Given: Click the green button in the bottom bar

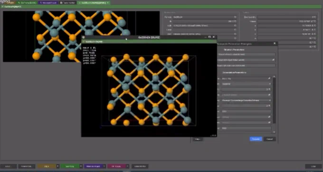Looking at the screenshot, I should point(70,166).
